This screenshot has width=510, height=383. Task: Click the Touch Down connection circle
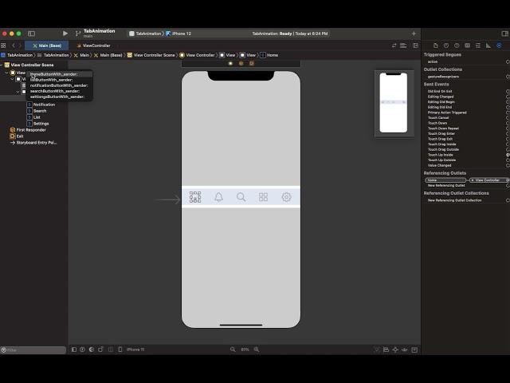(x=508, y=123)
